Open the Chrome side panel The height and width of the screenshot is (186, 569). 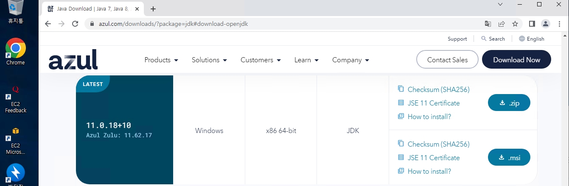532,24
